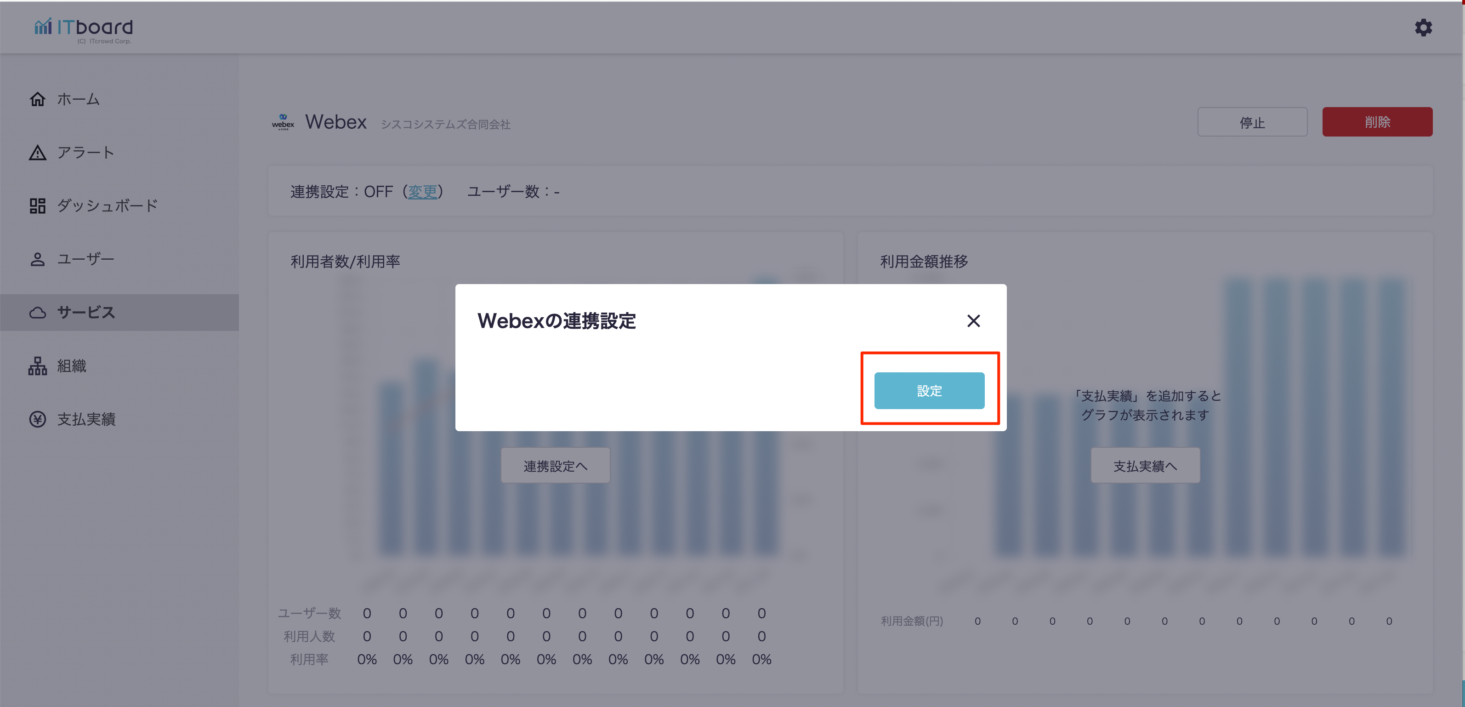Click the alert triangle icon
1465x707 pixels.
click(x=38, y=153)
